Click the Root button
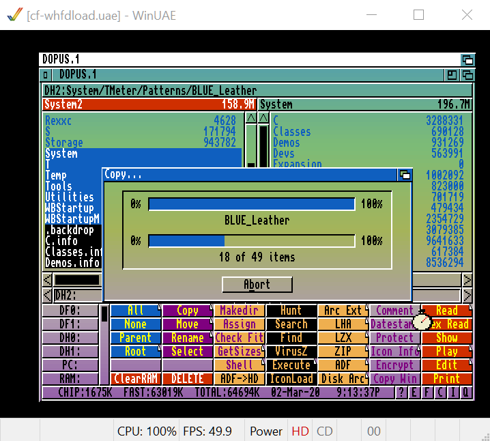490x441 pixels. [x=136, y=352]
